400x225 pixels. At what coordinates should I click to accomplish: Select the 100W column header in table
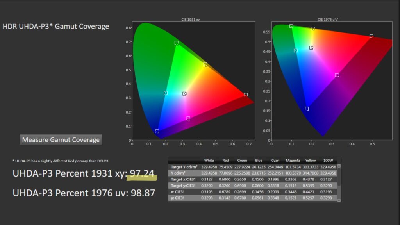[x=329, y=160]
